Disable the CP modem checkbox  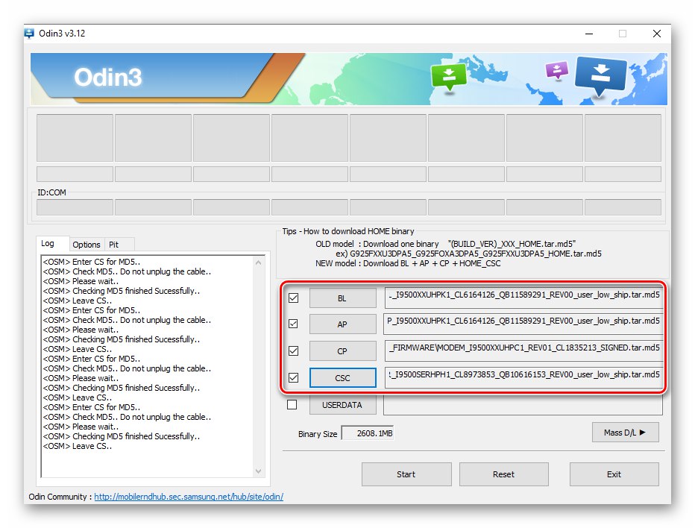[x=294, y=351]
